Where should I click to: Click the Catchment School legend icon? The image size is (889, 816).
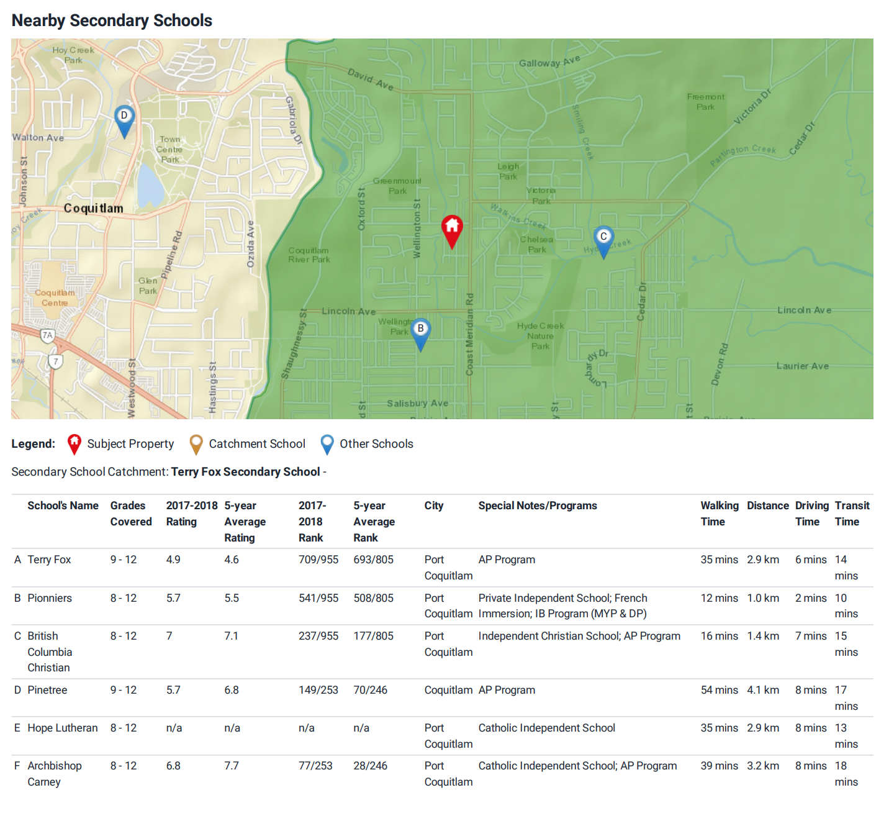[196, 444]
